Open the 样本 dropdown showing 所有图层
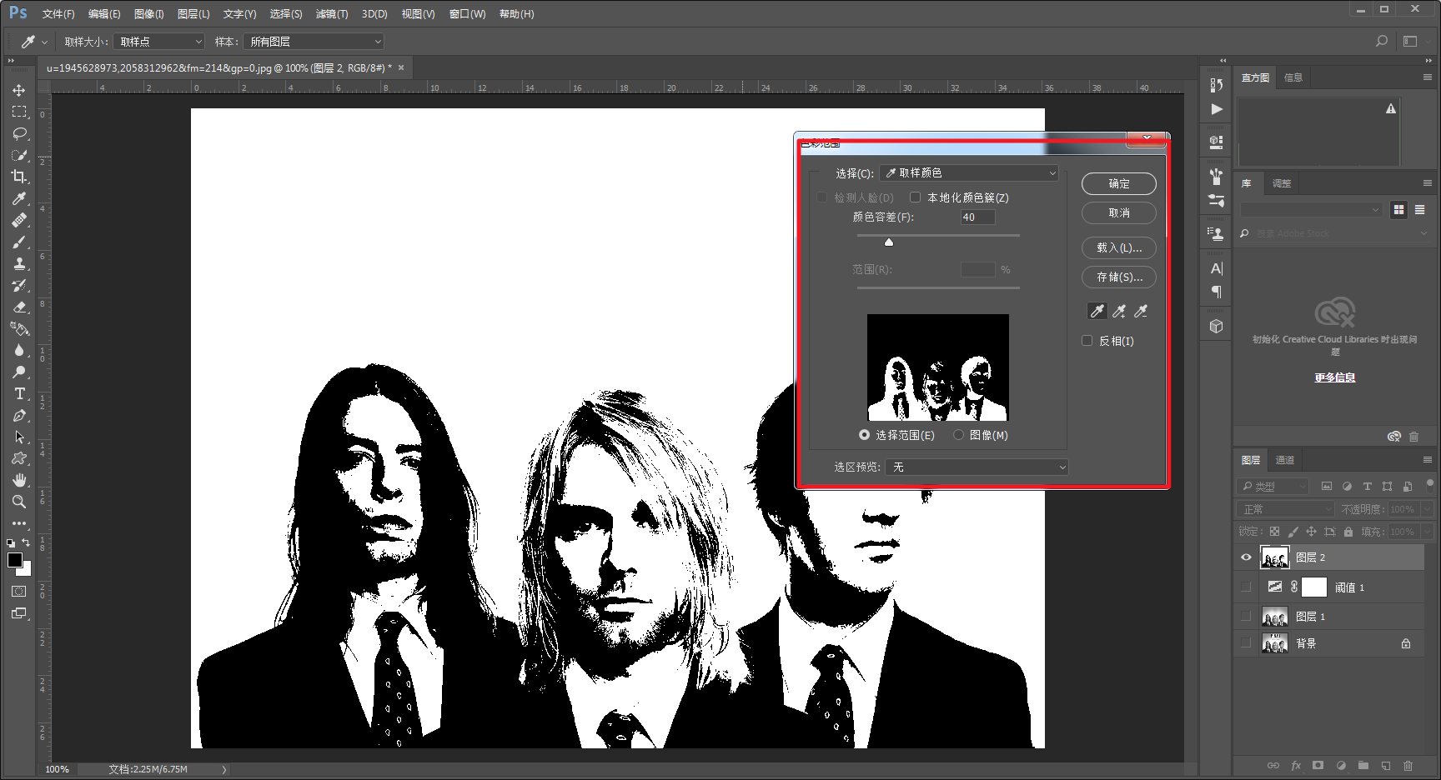The width and height of the screenshot is (1441, 780). point(314,42)
